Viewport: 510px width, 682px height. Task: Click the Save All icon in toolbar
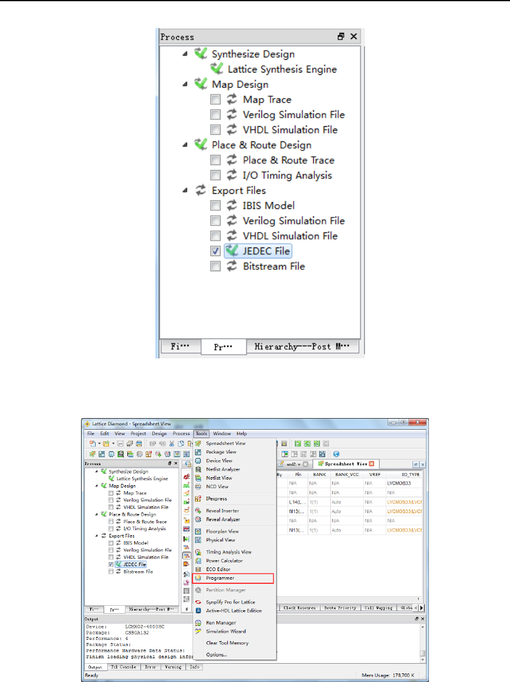(x=130, y=444)
